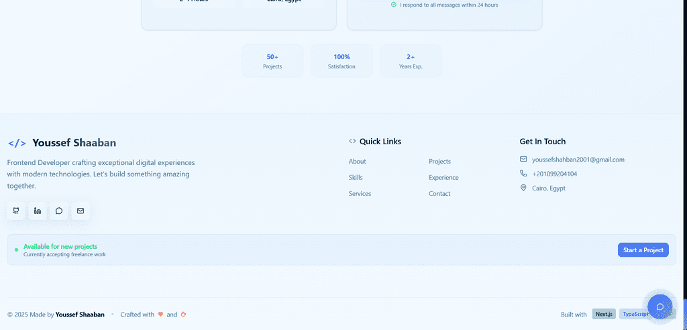The image size is (687, 330).
Task: Go to the Experience quick link
Action: point(443,178)
